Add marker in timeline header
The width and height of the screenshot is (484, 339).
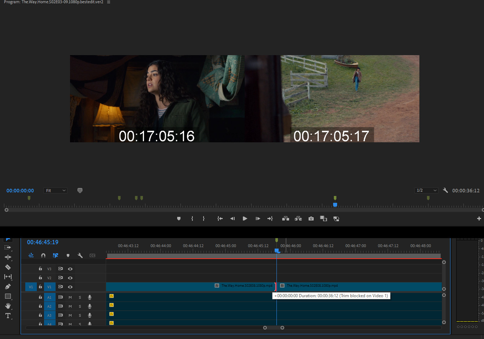click(x=68, y=255)
